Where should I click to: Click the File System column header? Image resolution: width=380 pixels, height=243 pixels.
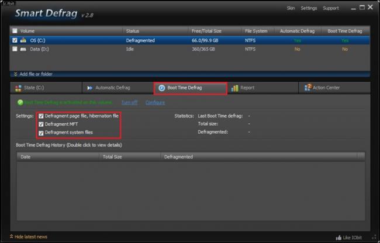click(x=256, y=31)
